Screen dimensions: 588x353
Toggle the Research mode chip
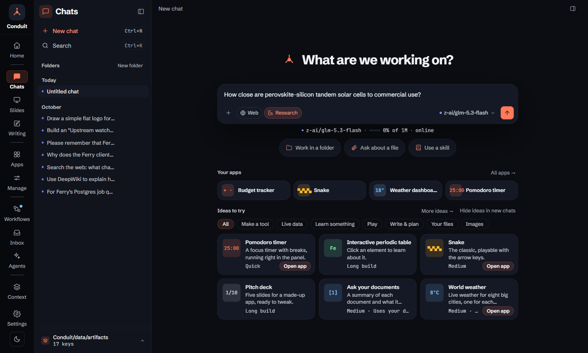coord(283,113)
